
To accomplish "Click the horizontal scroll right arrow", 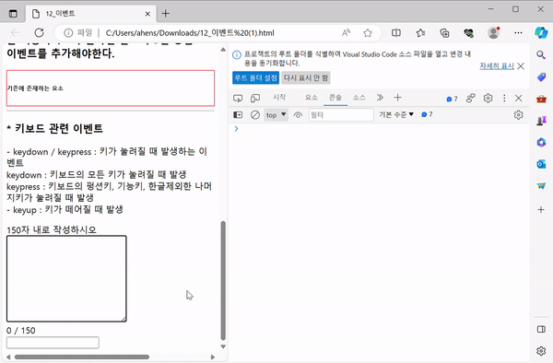I will point(213,357).
